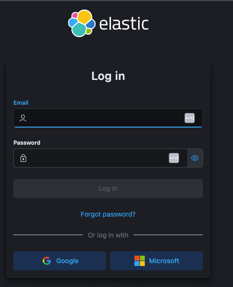
Task: Open password manager icon in Password field
Action: [174, 158]
